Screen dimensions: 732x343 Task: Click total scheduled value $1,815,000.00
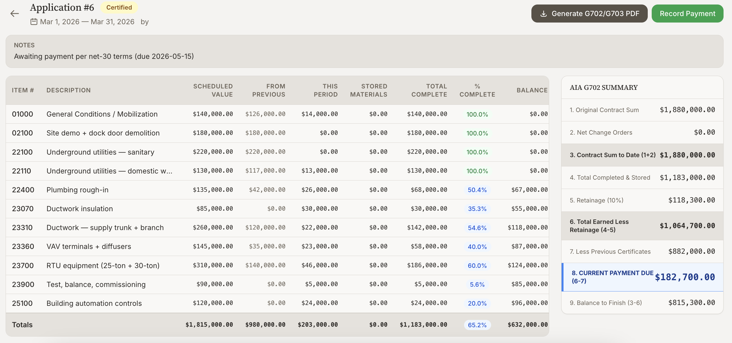coord(209,324)
